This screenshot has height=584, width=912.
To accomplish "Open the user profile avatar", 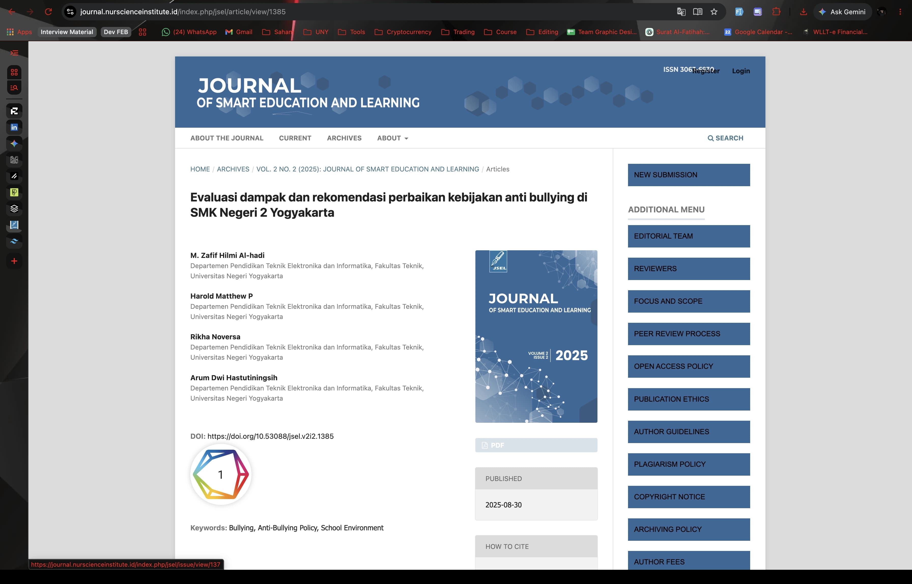I will click(882, 12).
